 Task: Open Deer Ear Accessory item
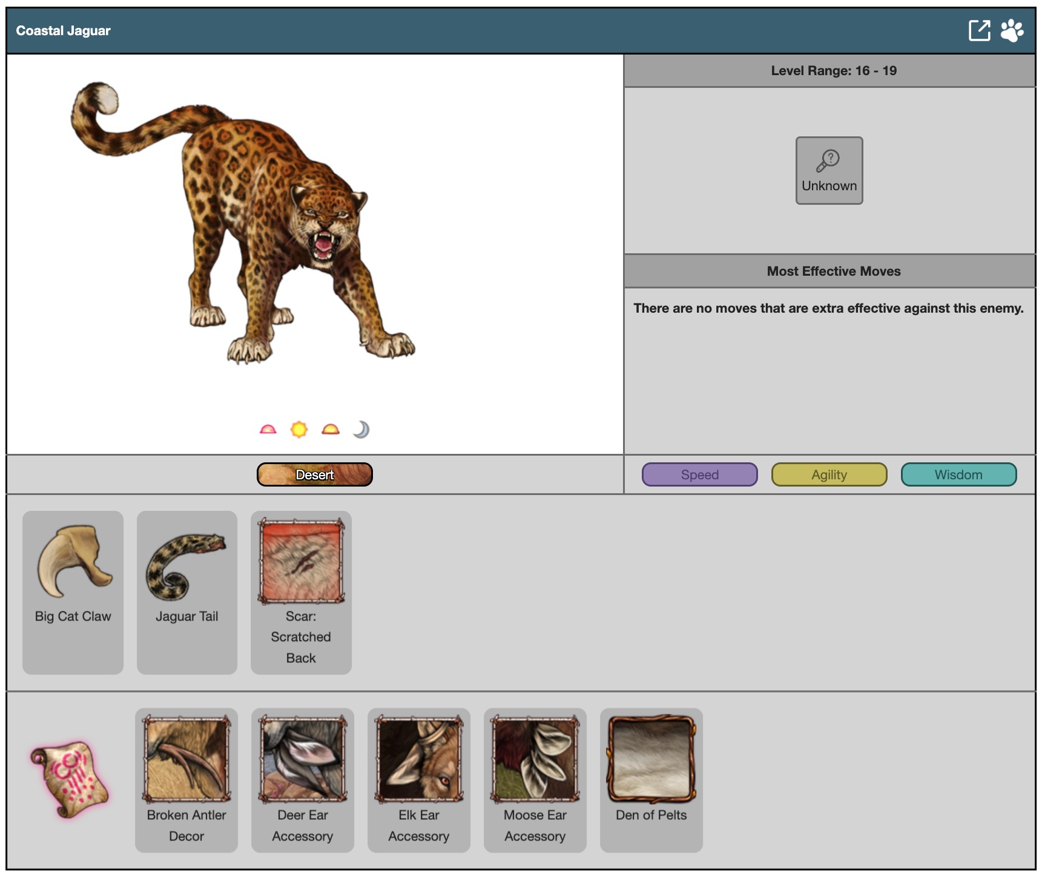pyautogui.click(x=302, y=780)
